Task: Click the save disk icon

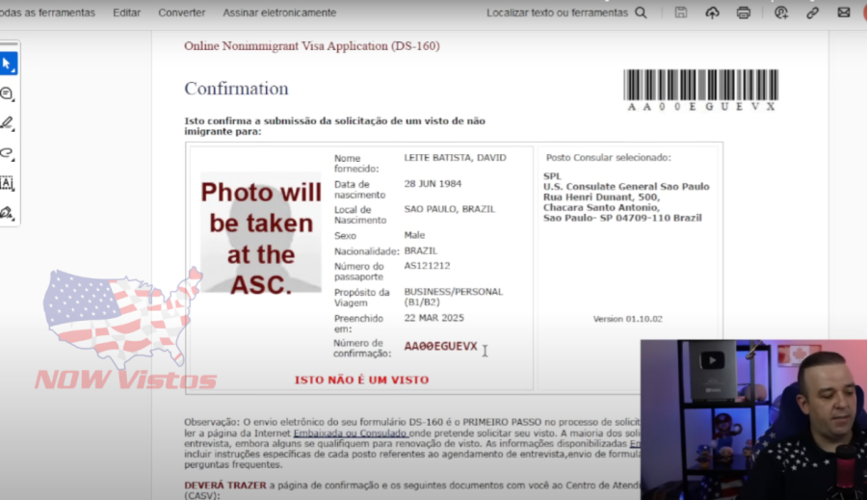Action: tap(681, 13)
